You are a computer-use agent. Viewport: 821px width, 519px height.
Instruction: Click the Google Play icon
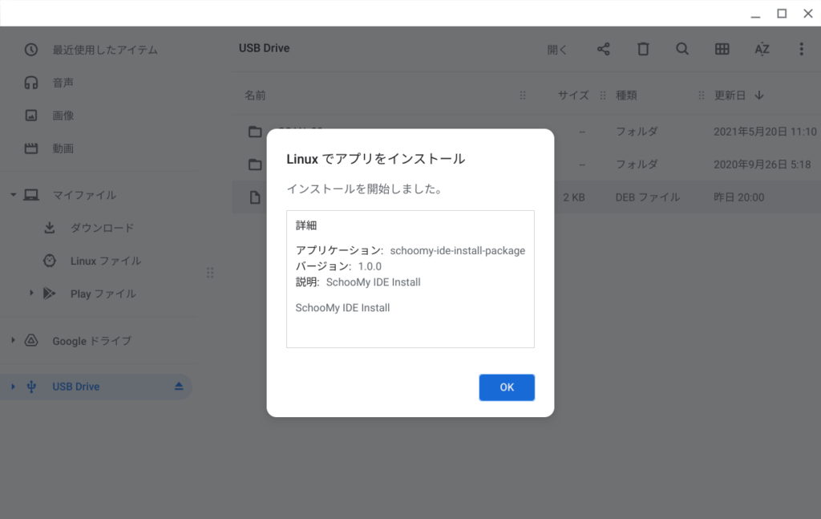[x=50, y=294]
